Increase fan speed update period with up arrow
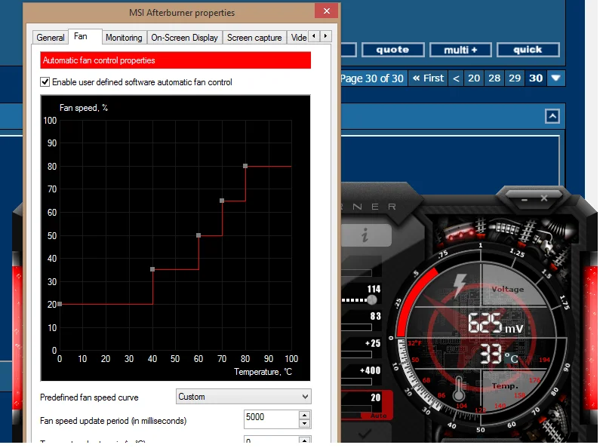603x448 pixels. (x=304, y=415)
